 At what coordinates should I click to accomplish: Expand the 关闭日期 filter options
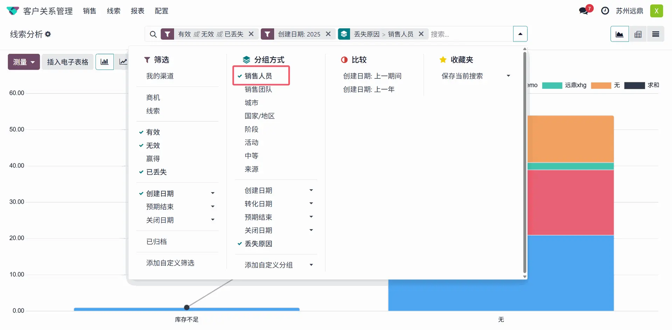tap(212, 220)
